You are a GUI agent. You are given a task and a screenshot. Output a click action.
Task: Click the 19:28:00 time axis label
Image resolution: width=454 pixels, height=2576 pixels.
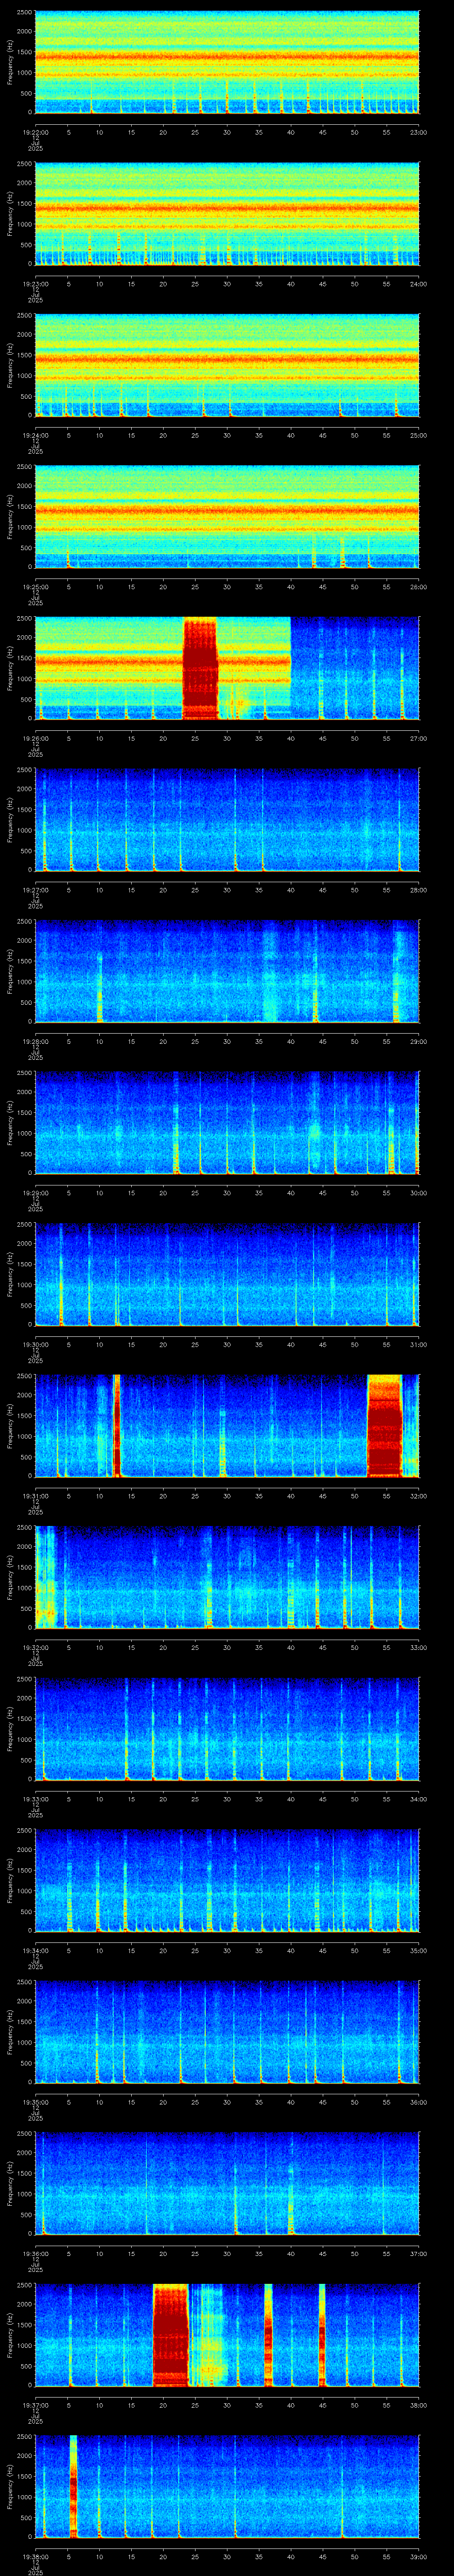(x=35, y=1041)
